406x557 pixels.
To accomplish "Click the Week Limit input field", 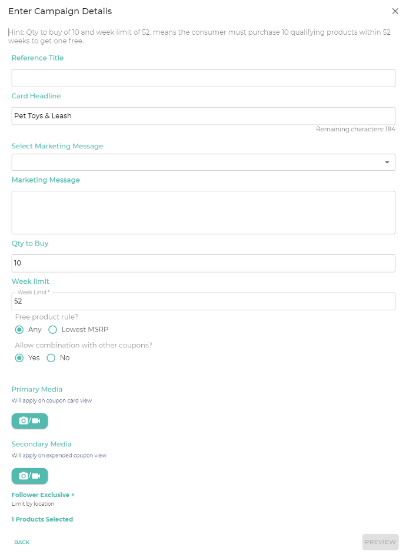I will pos(204,301).
